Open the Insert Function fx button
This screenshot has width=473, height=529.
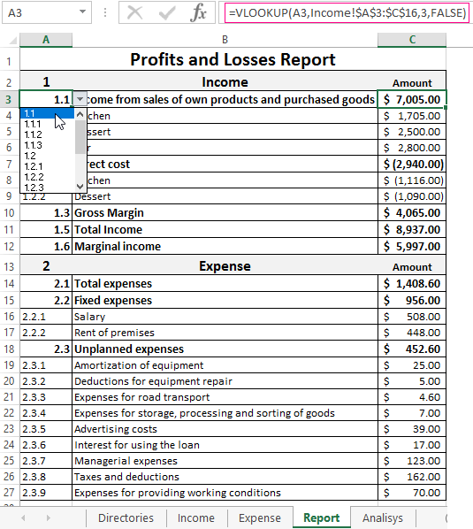coord(199,12)
